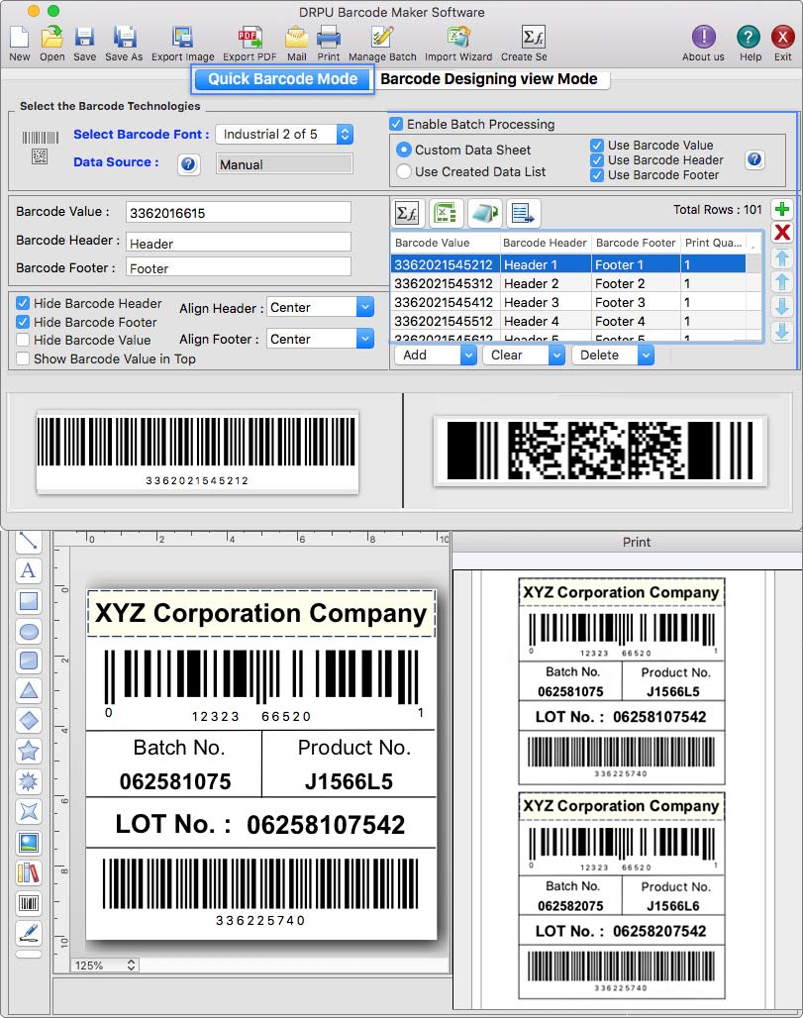Uncheck Hide Barcode Footer
This screenshot has height=1018, width=803.
point(23,322)
